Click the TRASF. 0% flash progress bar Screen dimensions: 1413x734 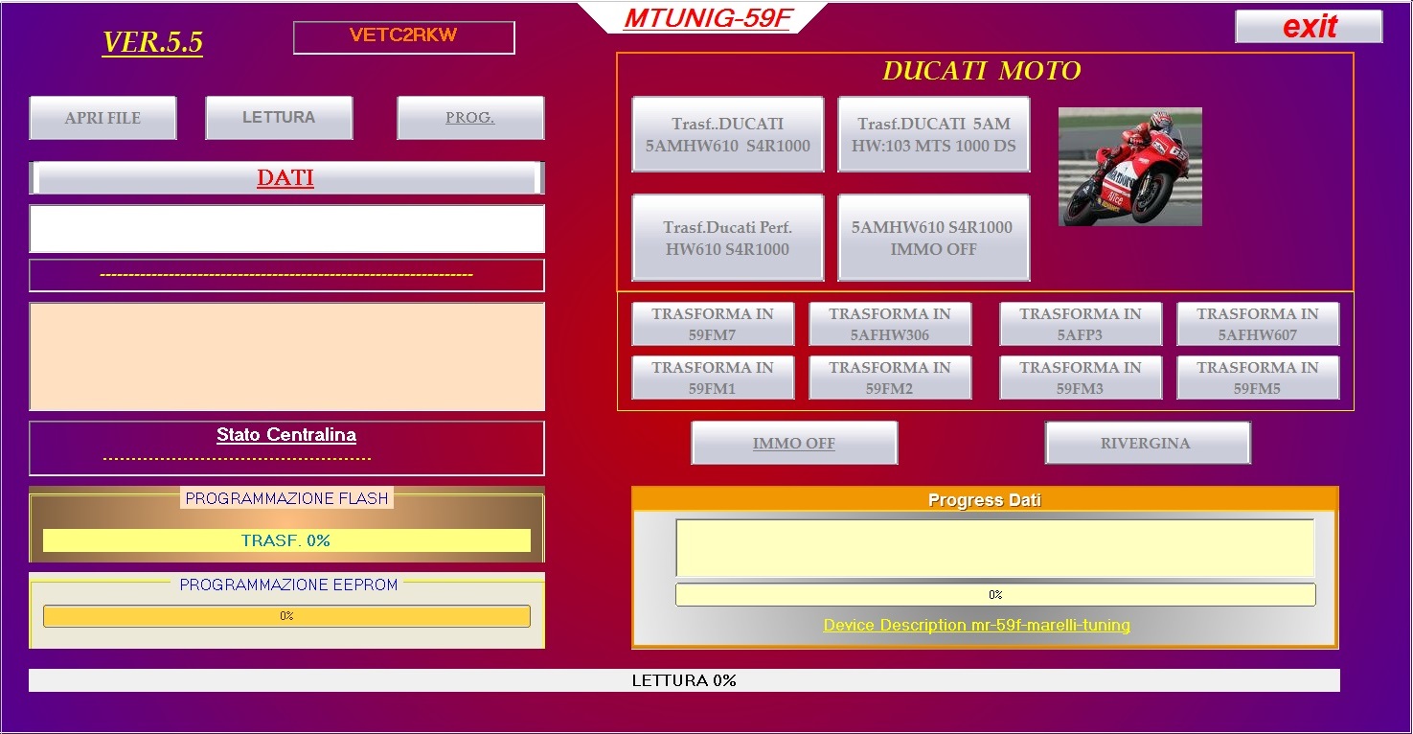coord(286,540)
